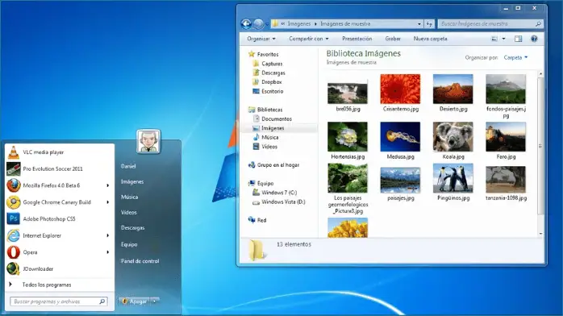Click Presentación in Explorer toolbar
The image size is (563, 316).
point(357,39)
